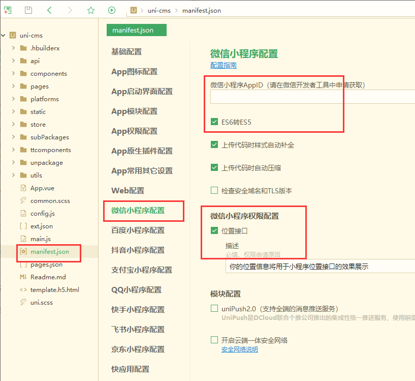Click the uni-cms project icon in breadcrumb

coord(134,10)
